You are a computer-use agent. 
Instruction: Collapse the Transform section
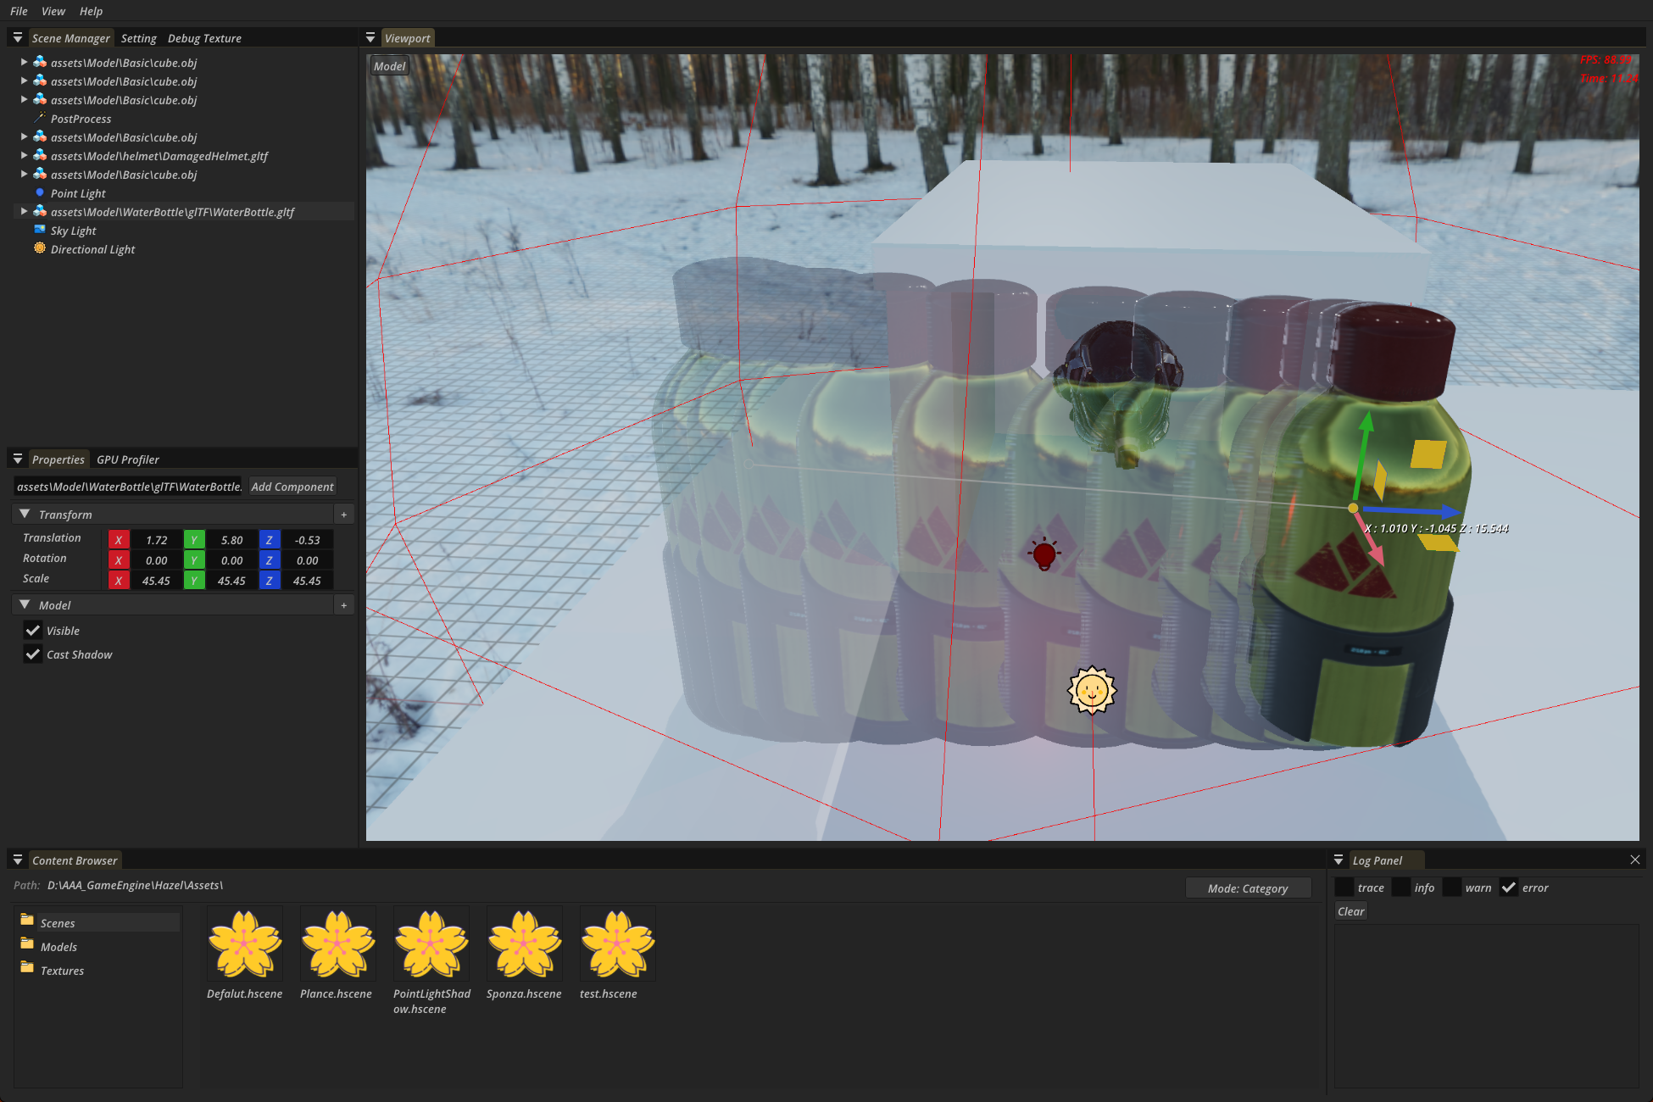coord(25,515)
